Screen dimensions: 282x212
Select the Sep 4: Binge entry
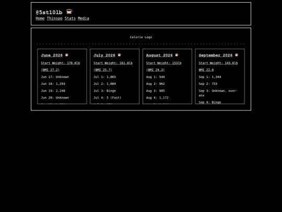pos(210,102)
